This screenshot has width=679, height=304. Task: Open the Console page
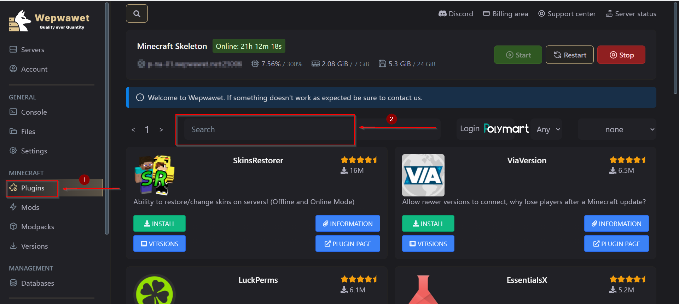click(28, 112)
